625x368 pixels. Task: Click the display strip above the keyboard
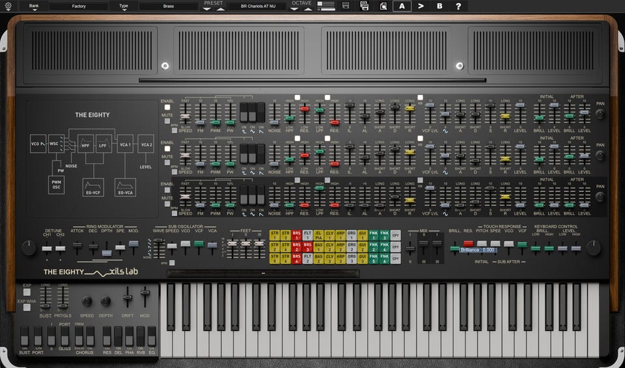pyautogui.click(x=263, y=273)
